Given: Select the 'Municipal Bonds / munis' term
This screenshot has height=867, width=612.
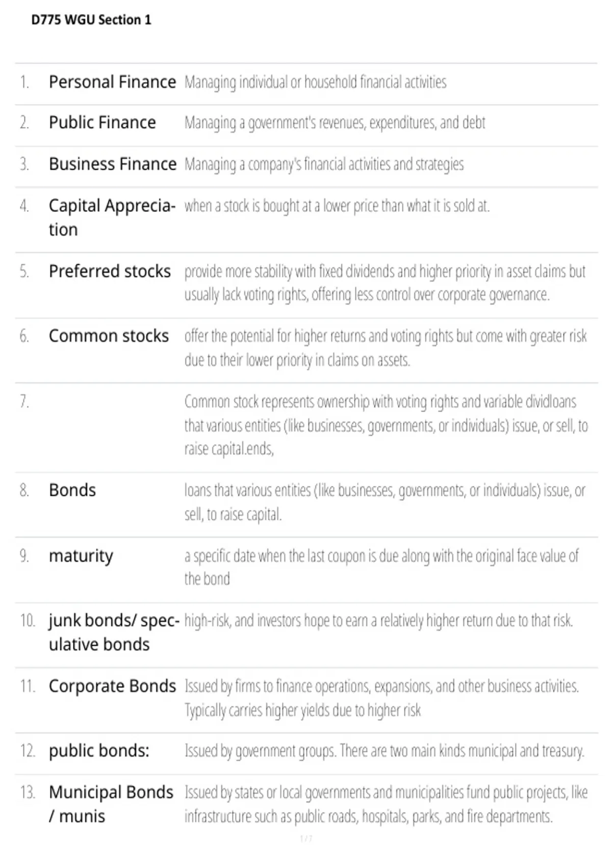Looking at the screenshot, I should point(111,804).
